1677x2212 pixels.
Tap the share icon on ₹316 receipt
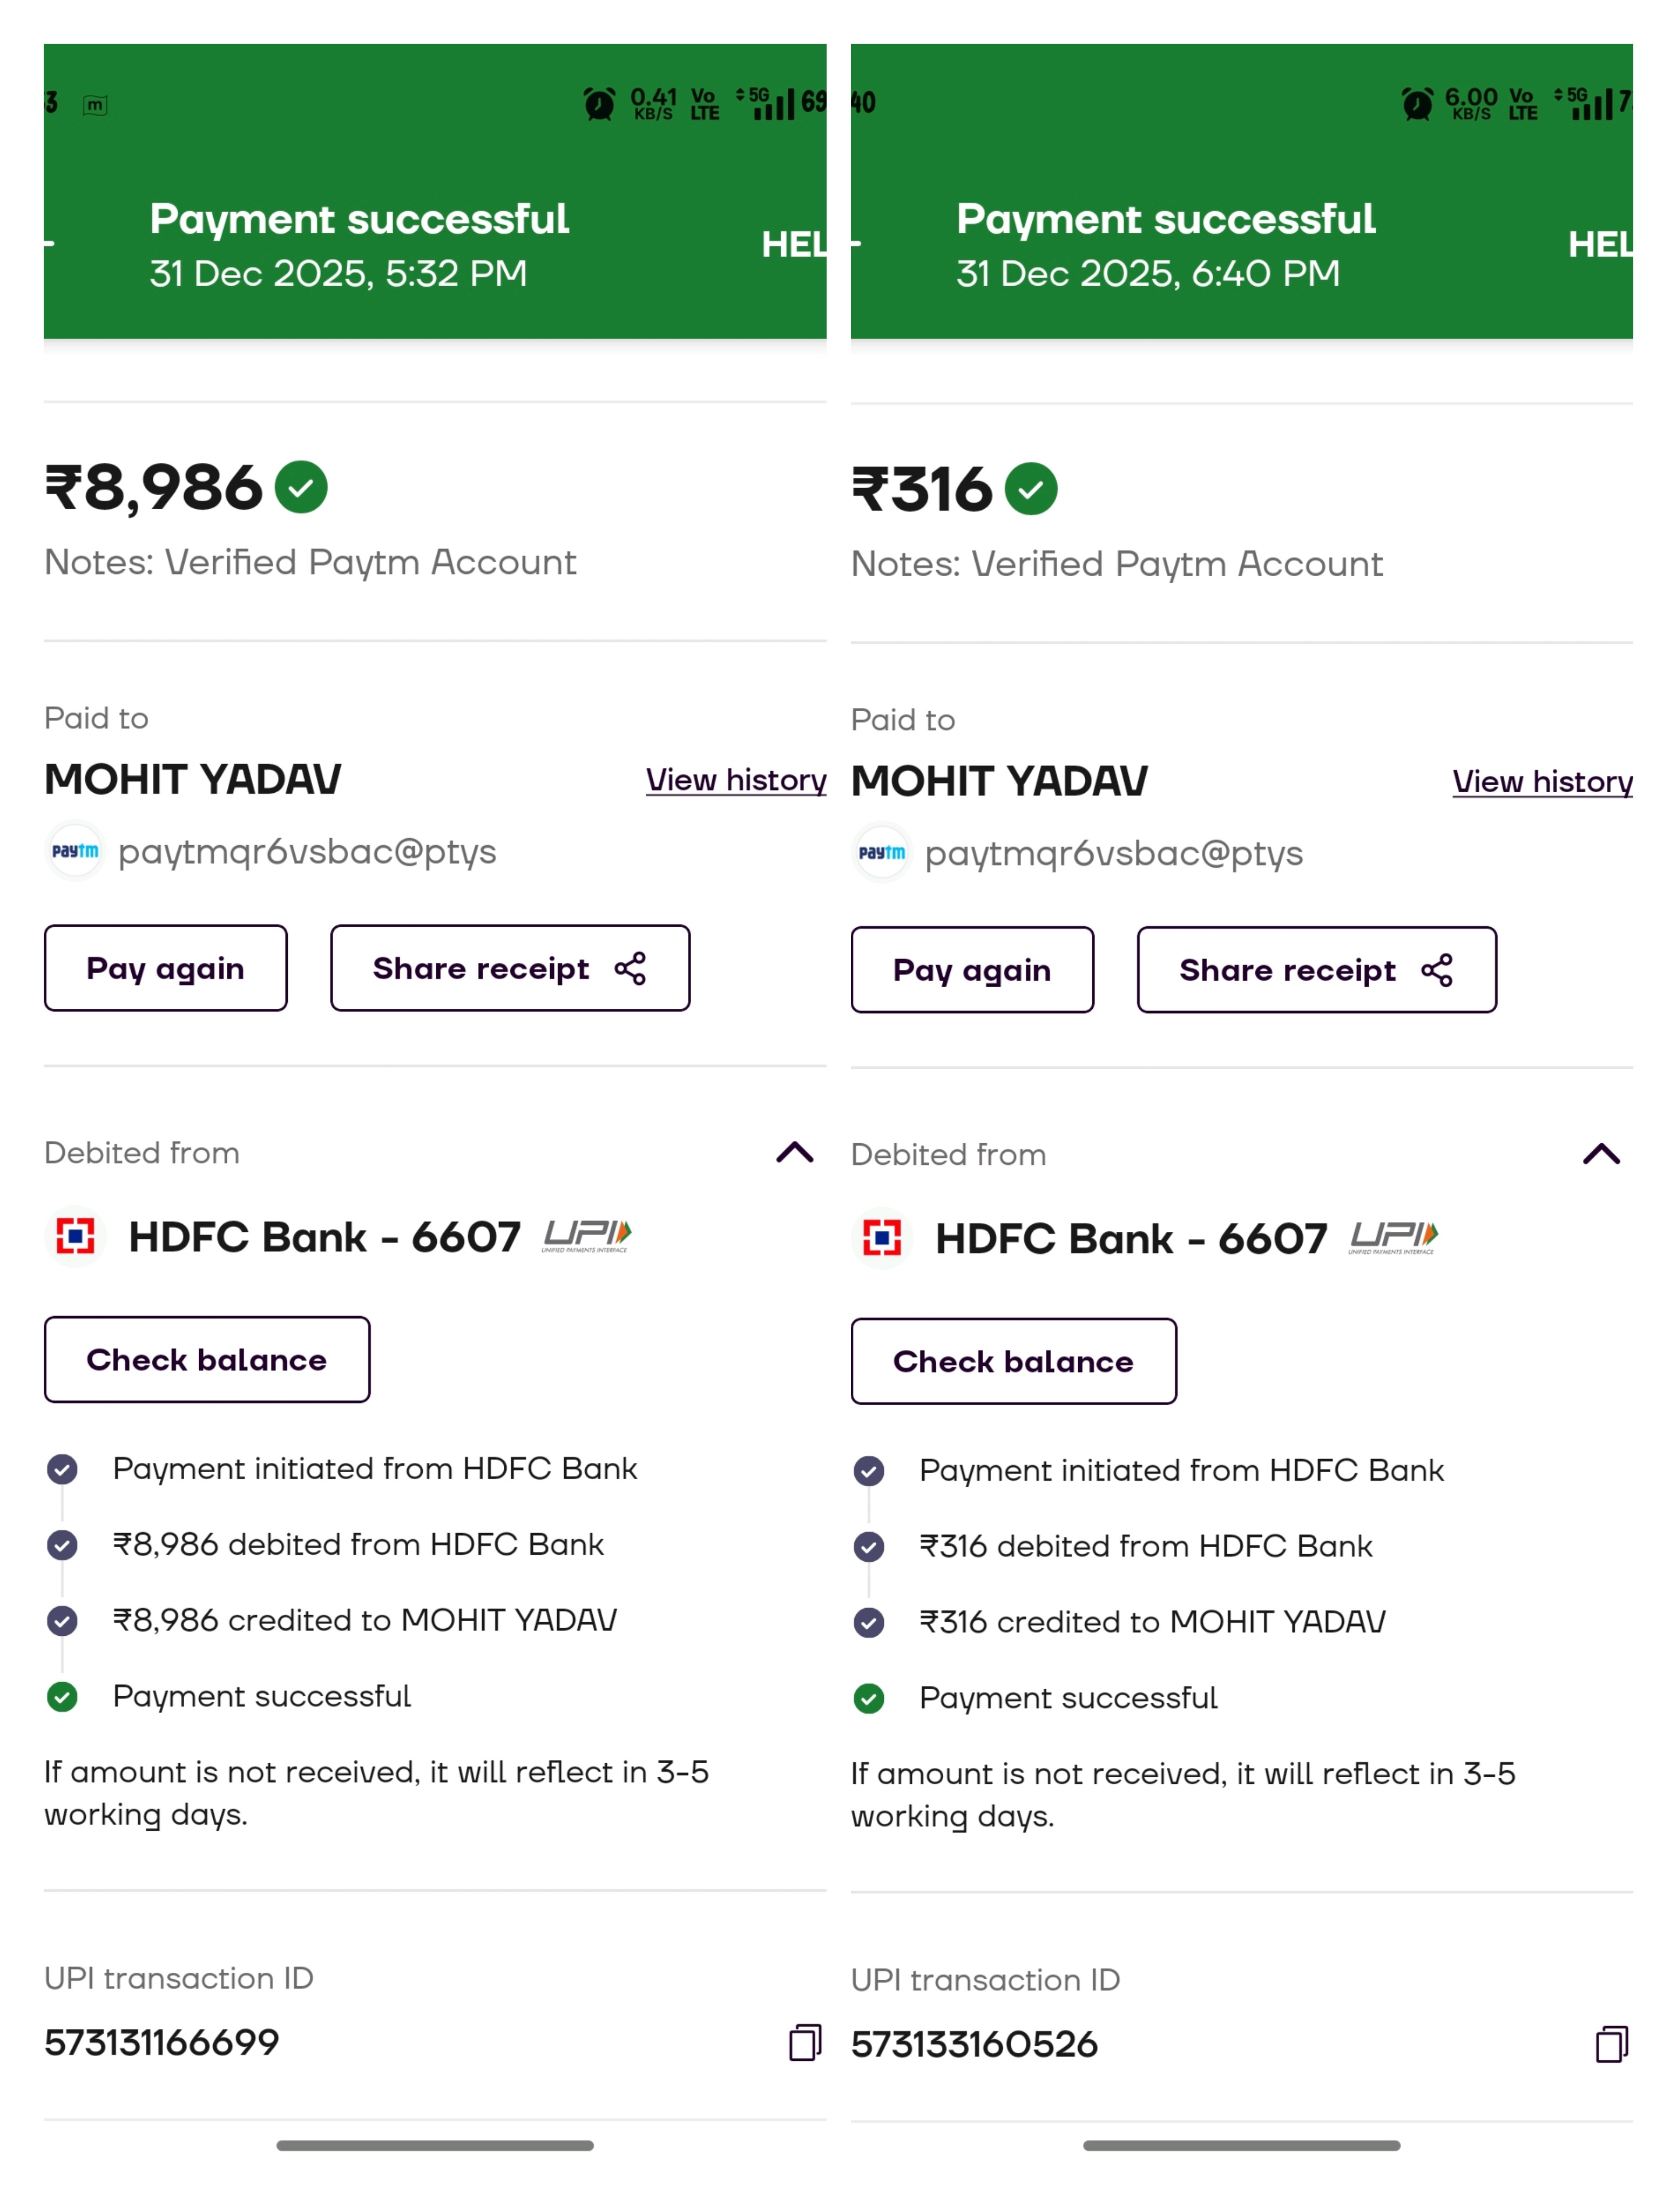point(1436,970)
